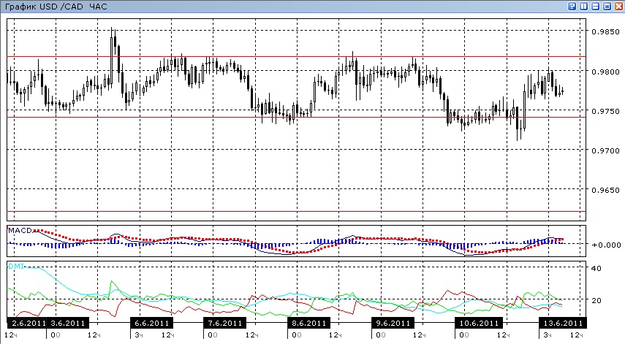The image size is (625, 344).
Task: Click the 0.9650 price scale label
Action: (x=605, y=190)
